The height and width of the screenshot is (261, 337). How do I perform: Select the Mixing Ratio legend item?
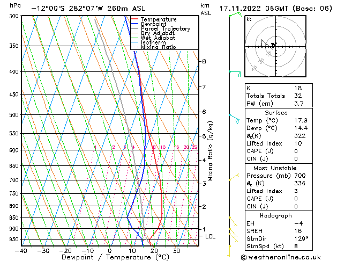pos(159,47)
